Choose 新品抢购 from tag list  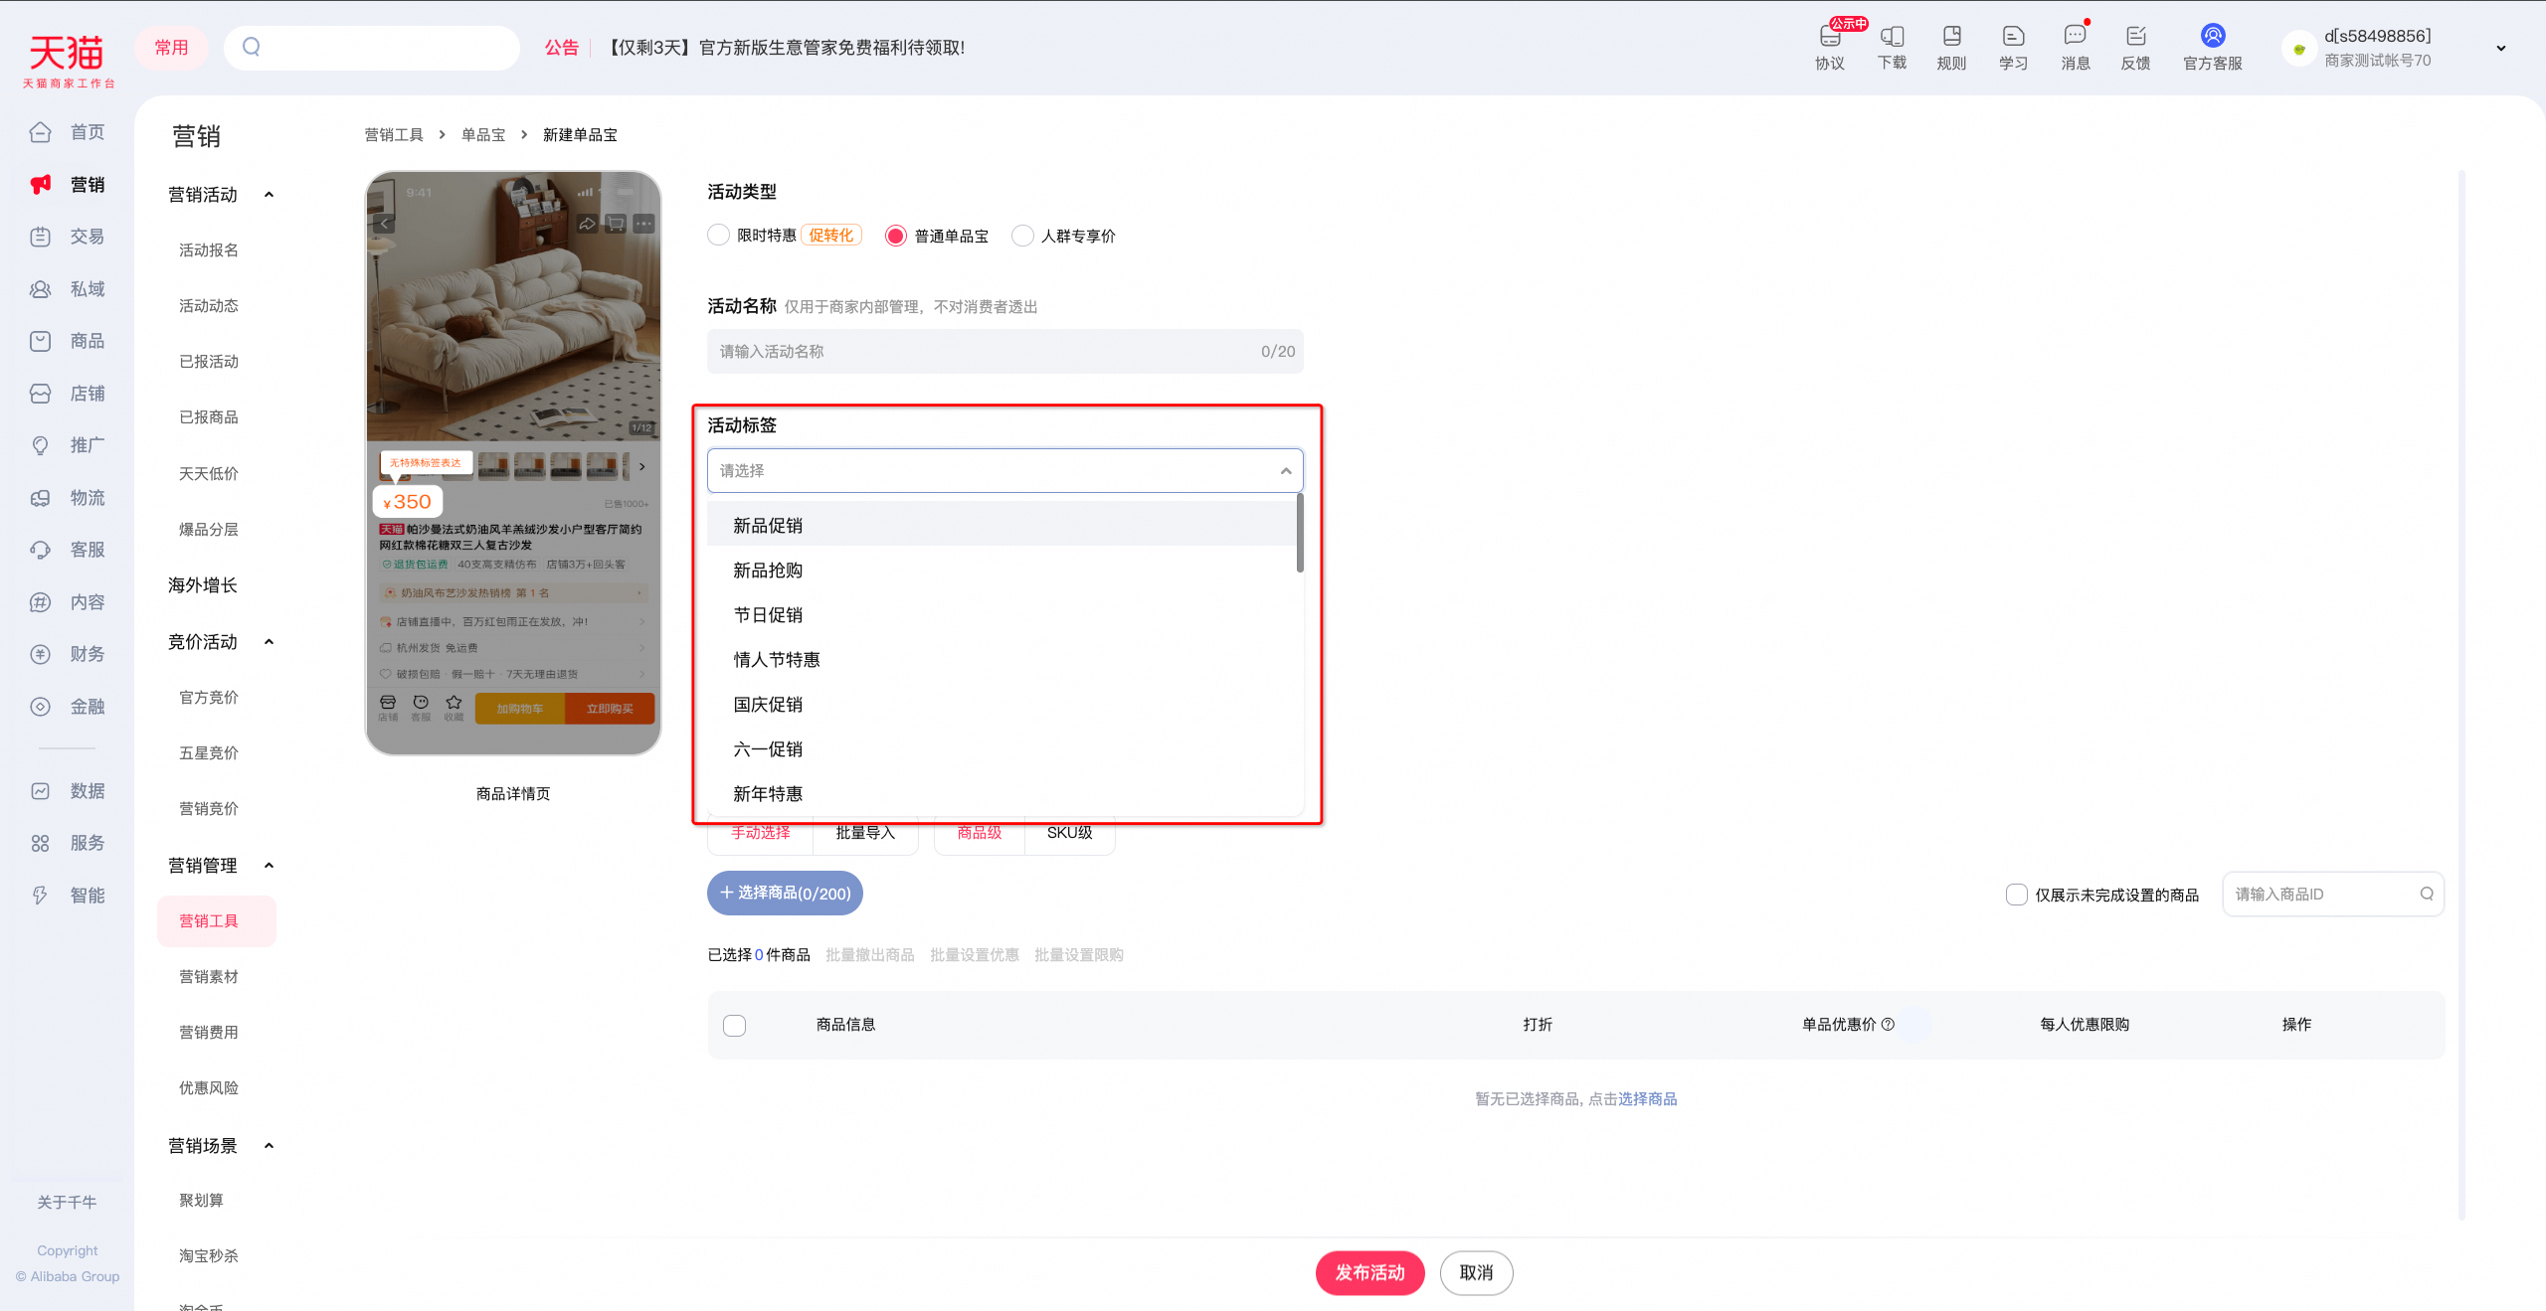pyautogui.click(x=1002, y=570)
